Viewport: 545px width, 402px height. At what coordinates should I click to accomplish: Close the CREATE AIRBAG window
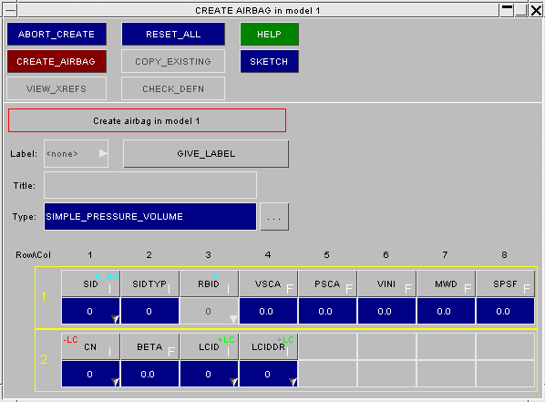click(x=536, y=10)
